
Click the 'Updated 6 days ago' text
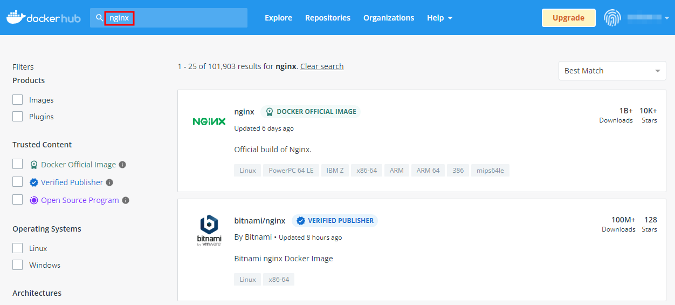point(264,128)
